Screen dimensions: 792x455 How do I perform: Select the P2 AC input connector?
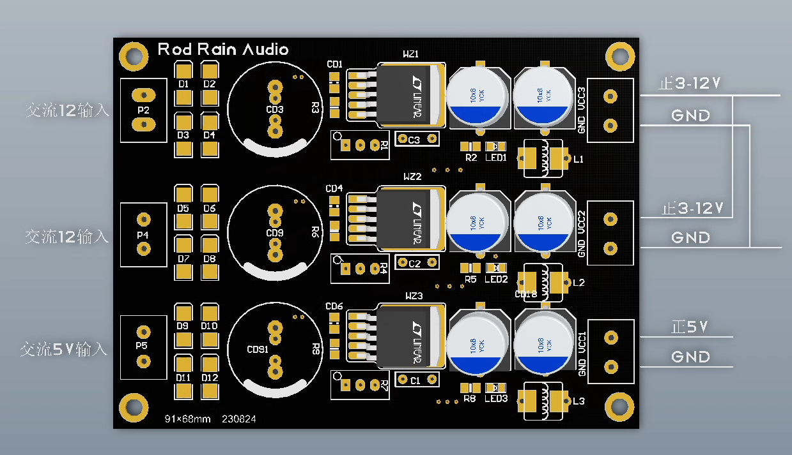click(144, 110)
